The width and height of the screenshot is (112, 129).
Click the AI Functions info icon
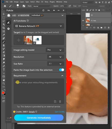[28, 21]
